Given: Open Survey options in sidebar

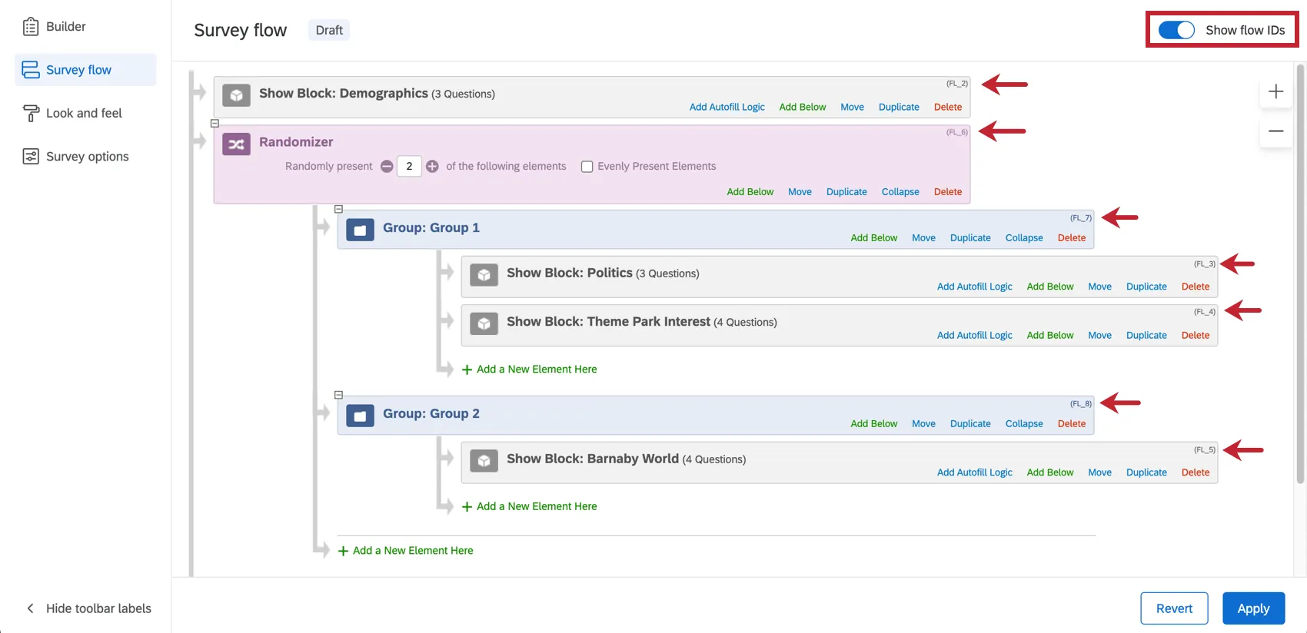Looking at the screenshot, I should pyautogui.click(x=87, y=157).
